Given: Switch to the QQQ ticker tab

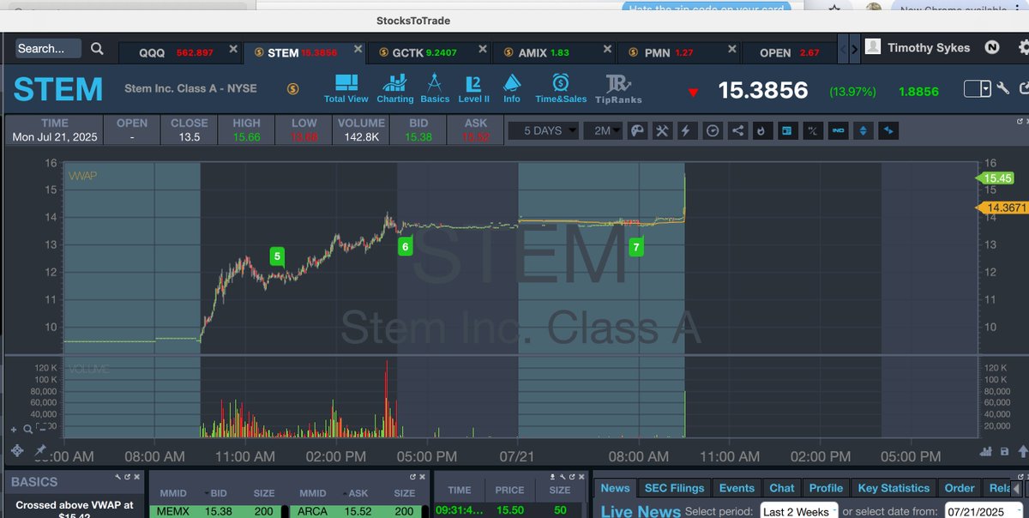Looking at the screenshot, I should (x=180, y=52).
